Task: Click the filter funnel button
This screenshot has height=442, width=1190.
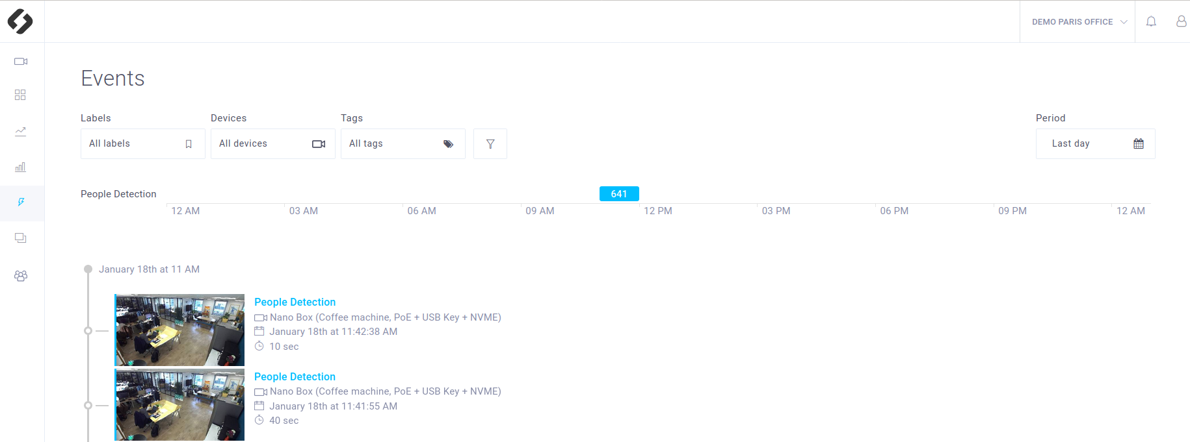Action: coord(490,144)
